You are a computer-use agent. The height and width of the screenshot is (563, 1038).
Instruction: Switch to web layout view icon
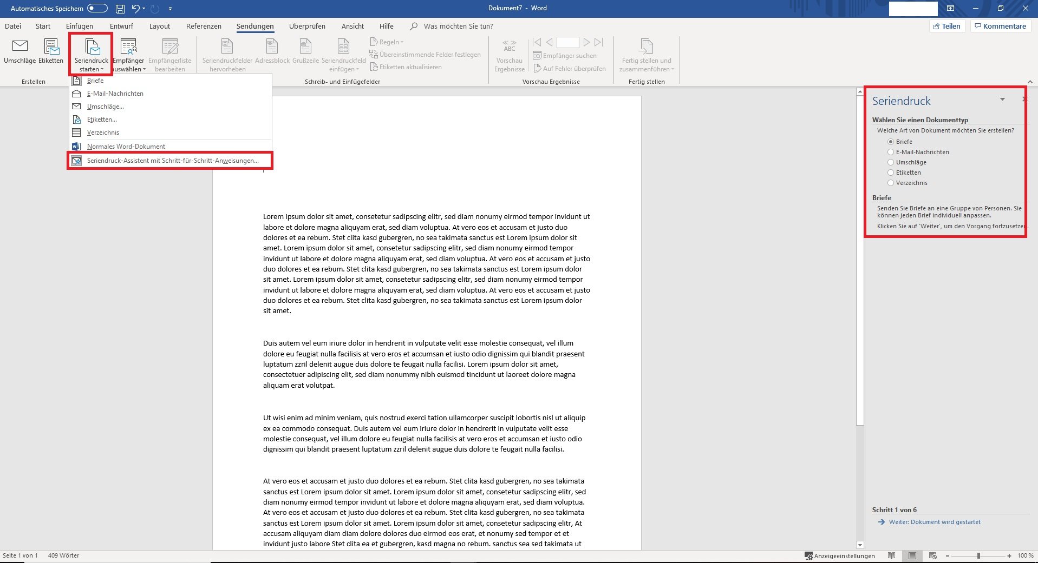point(933,555)
